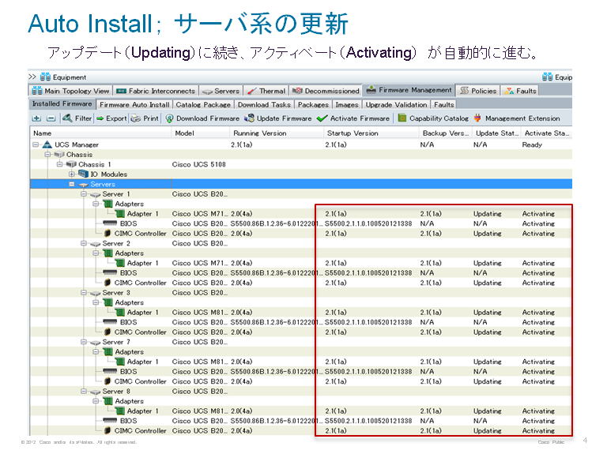The image size is (607, 454).
Task: Click the expand all plus icon in toolbar
Action: click(x=36, y=118)
